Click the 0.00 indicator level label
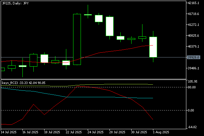204x136 pixels. pos(191,111)
